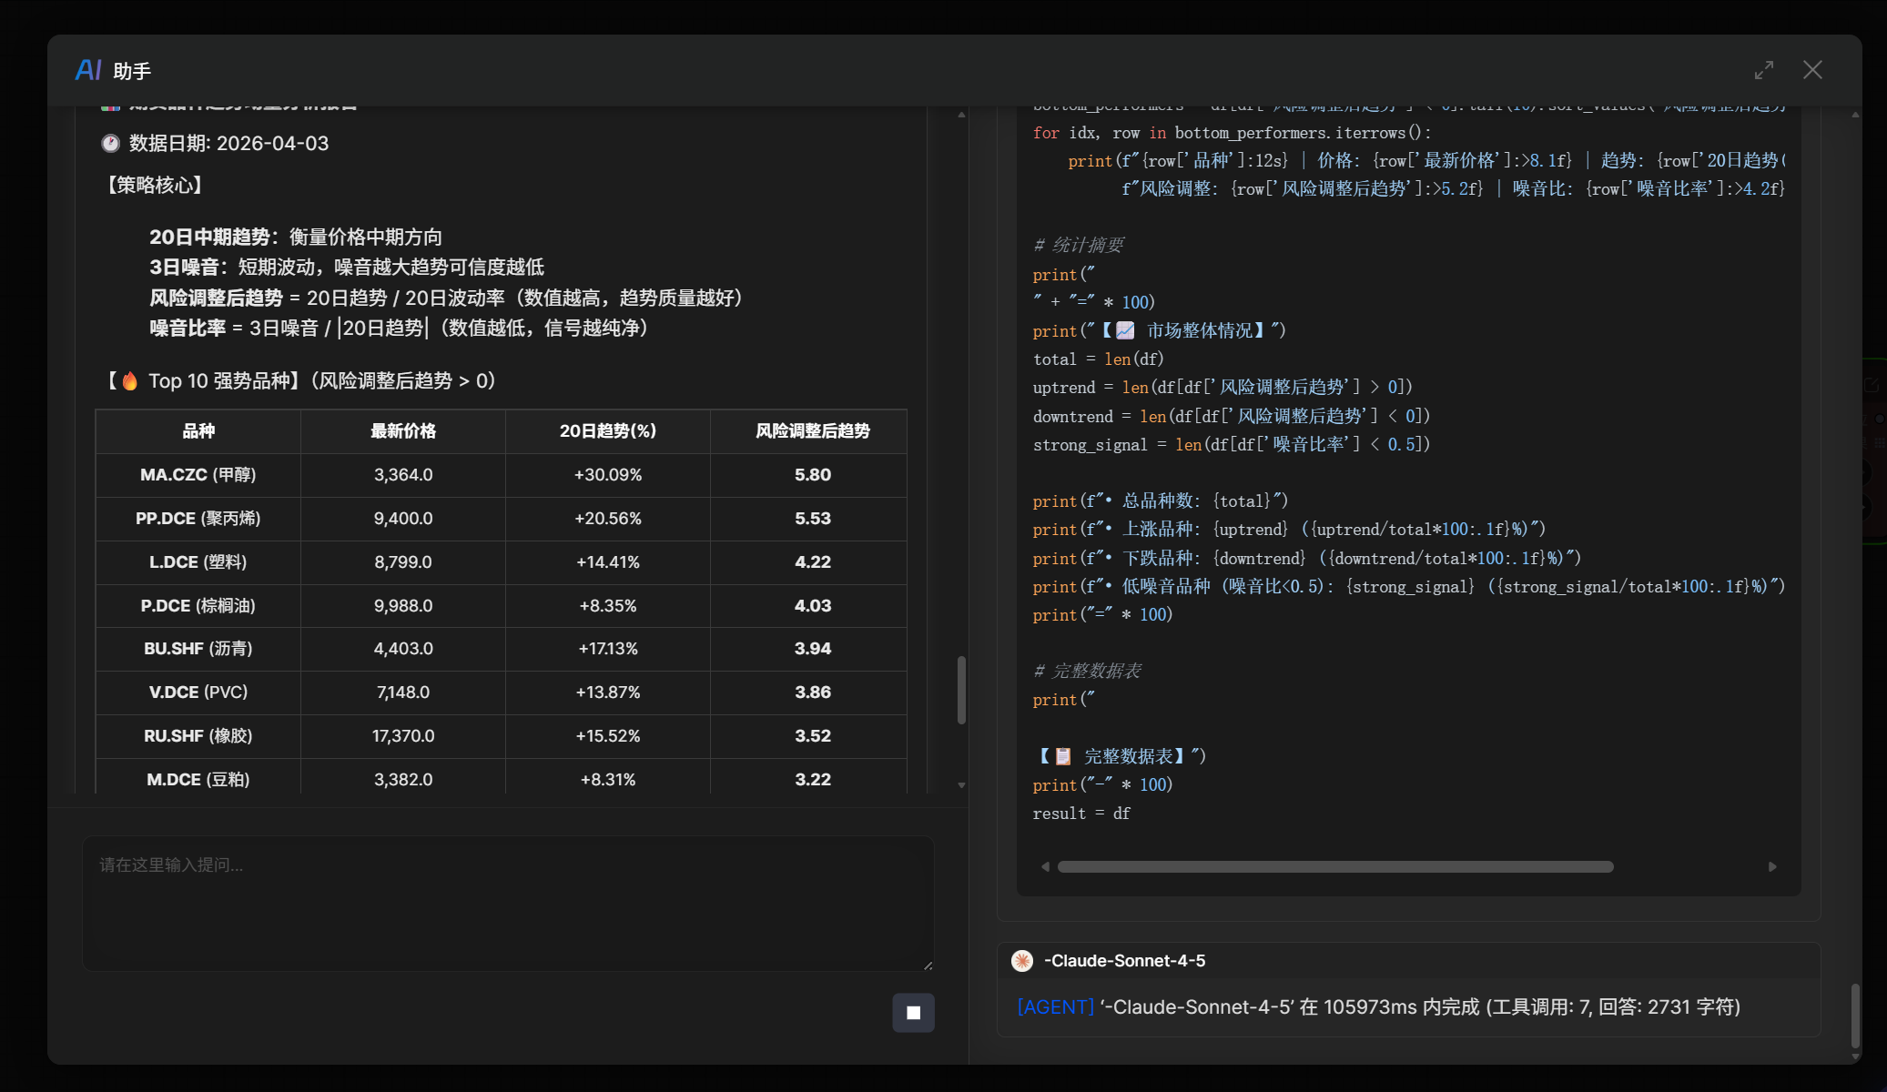The width and height of the screenshot is (1887, 1092).
Task: Click the clock icon beside 数据日期
Action: tap(110, 144)
